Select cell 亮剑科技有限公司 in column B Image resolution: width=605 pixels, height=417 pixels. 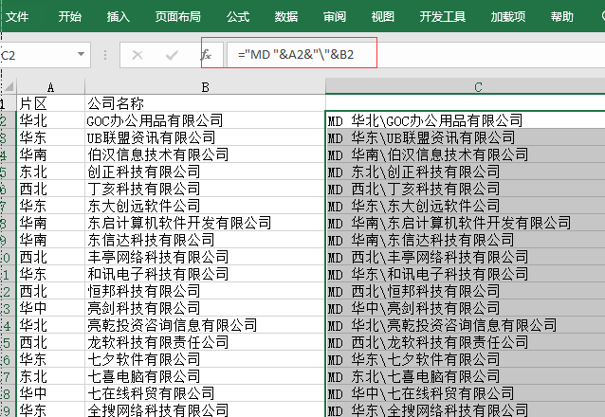click(205, 308)
